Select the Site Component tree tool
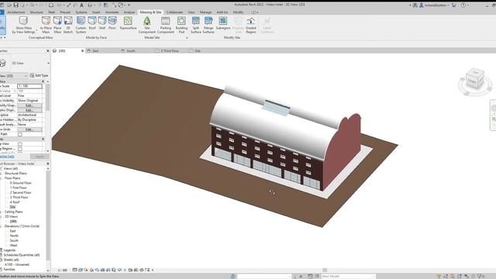The height and width of the screenshot is (279, 496). pyautogui.click(x=147, y=25)
